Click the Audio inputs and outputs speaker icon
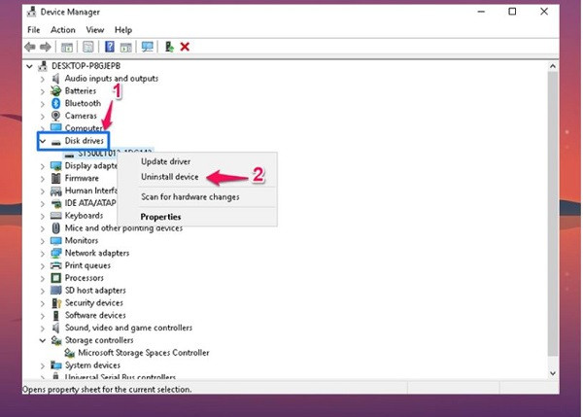This screenshot has width=583, height=417. pyautogui.click(x=55, y=78)
